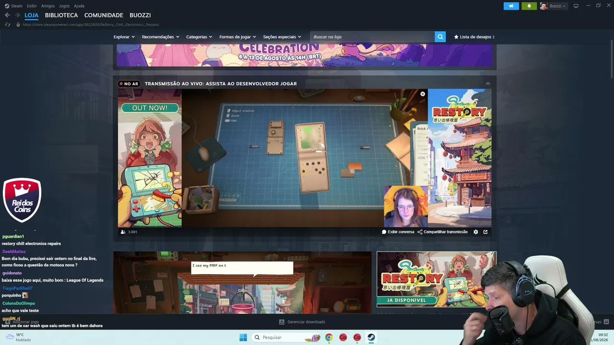Viewport: 614px width, 345px height.
Task: Switch Steam to Big Picture mode
Action: 576,6
